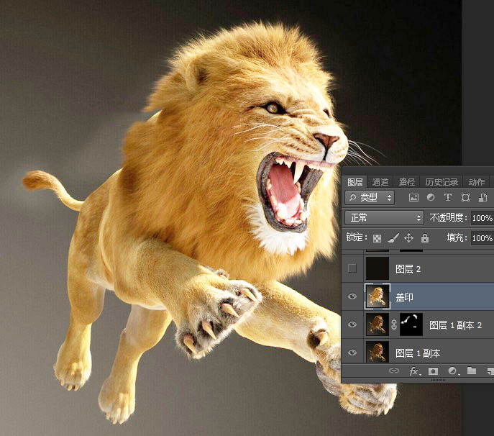Click the link layers chain icon
The height and width of the screenshot is (436, 494).
(394, 371)
